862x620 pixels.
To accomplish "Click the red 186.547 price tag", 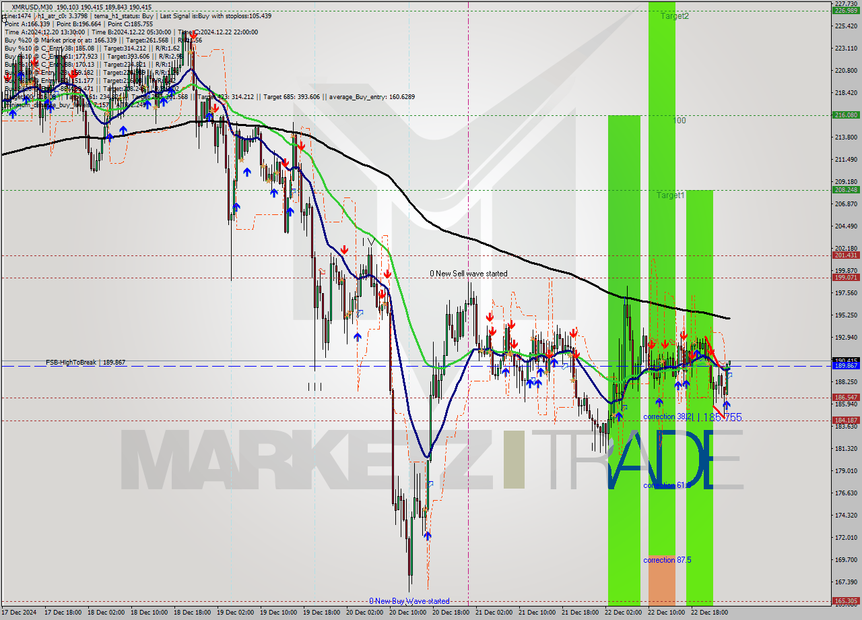I will click(x=846, y=398).
